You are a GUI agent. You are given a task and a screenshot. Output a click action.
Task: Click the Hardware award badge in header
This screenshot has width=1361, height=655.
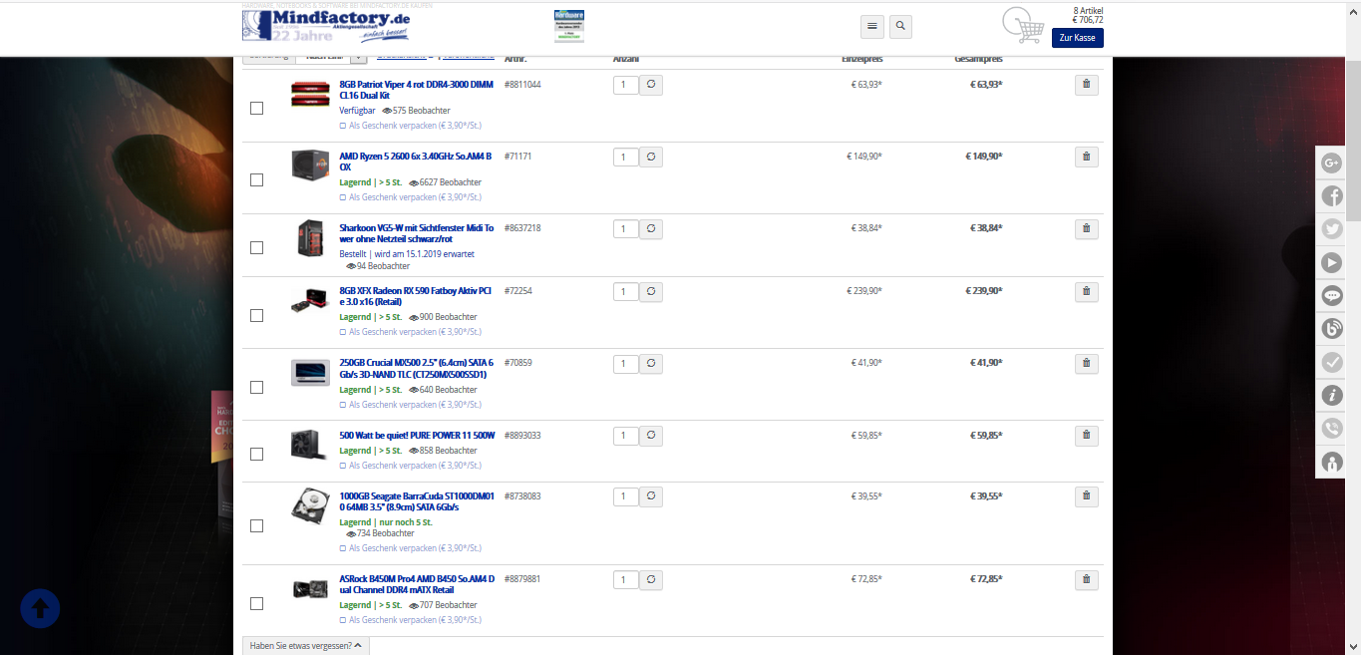569,26
